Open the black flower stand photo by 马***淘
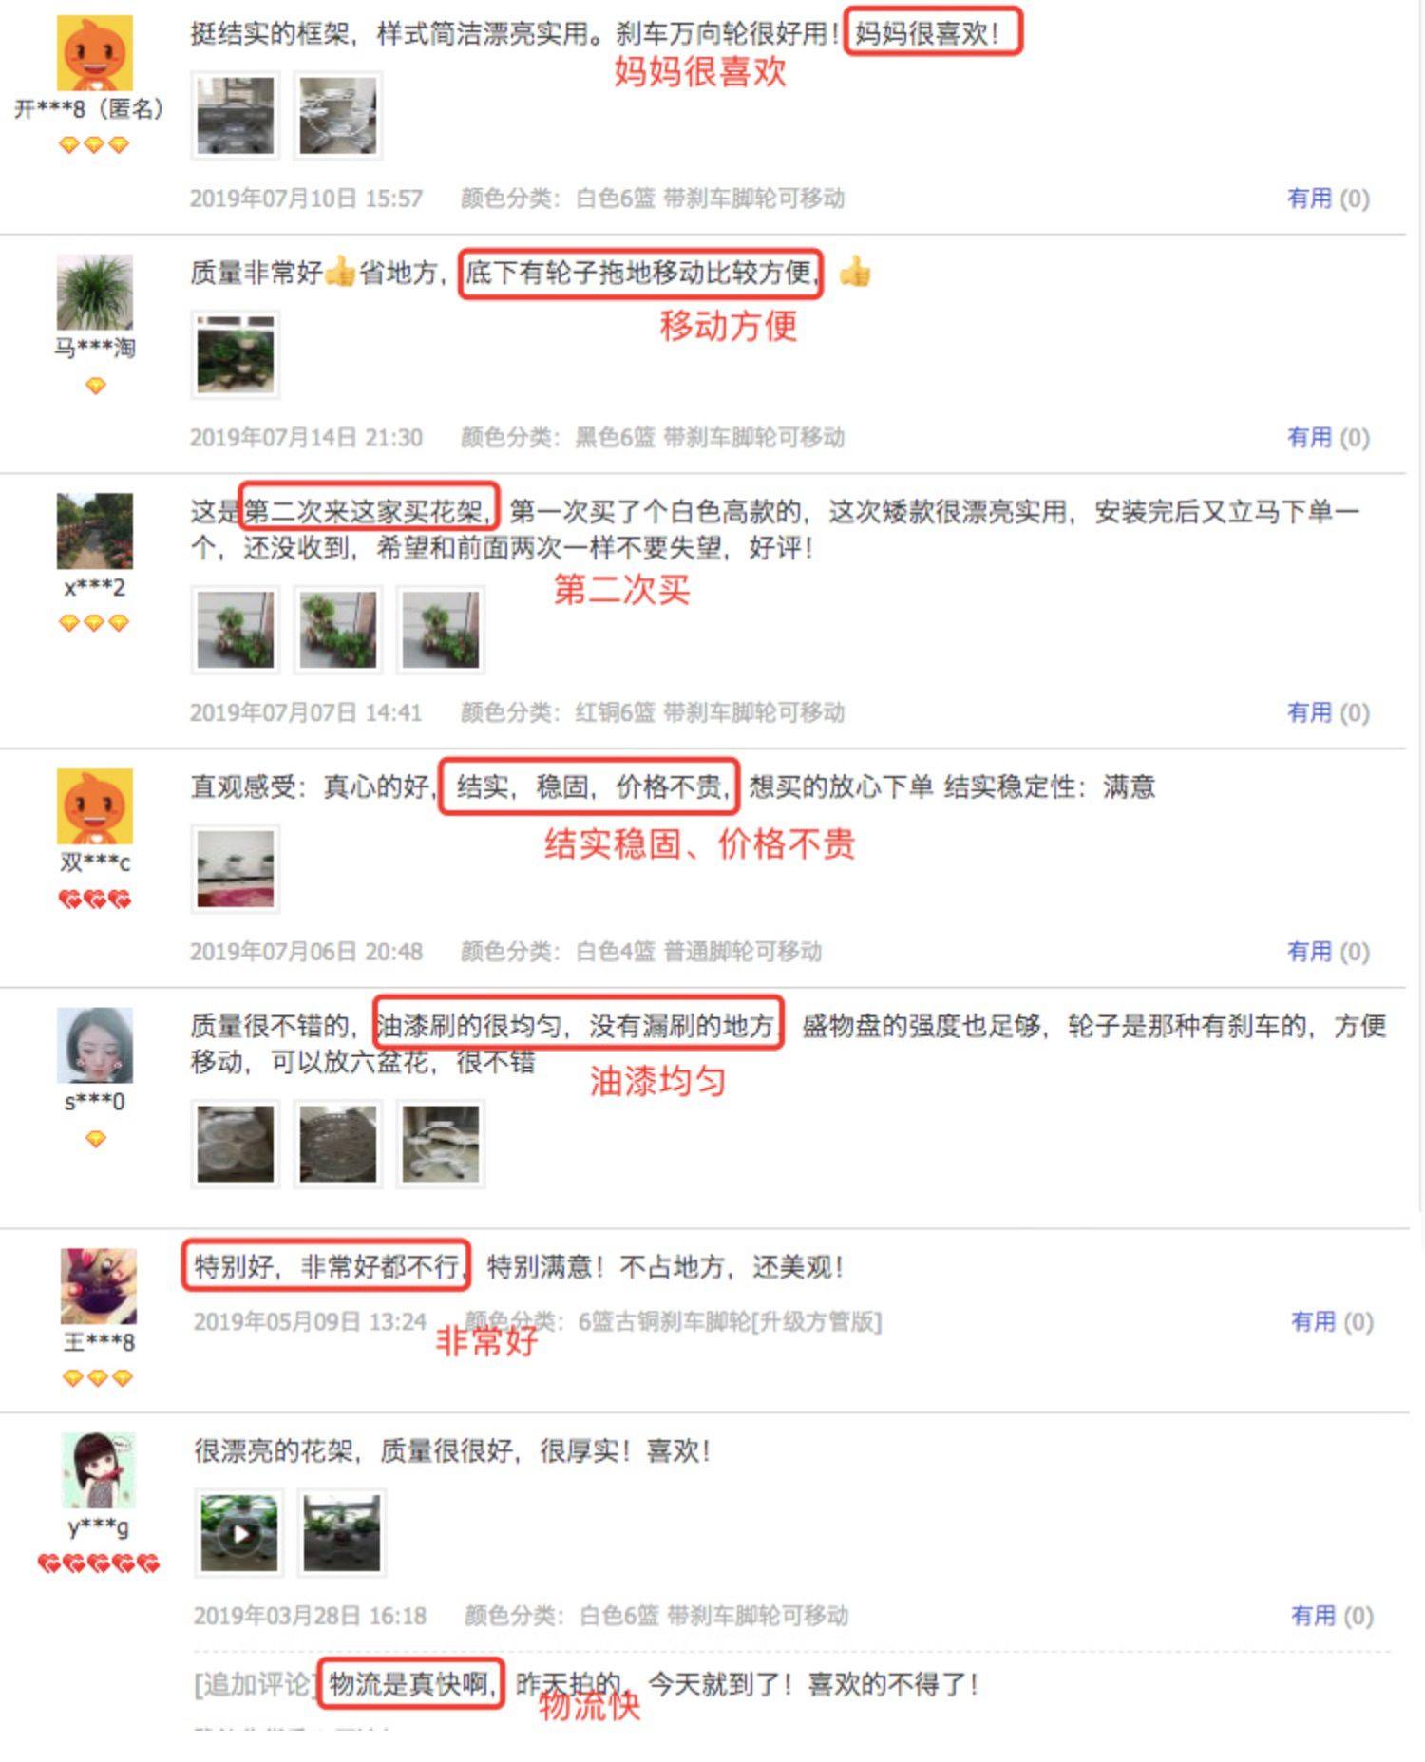The height and width of the screenshot is (1762, 1425). point(236,354)
